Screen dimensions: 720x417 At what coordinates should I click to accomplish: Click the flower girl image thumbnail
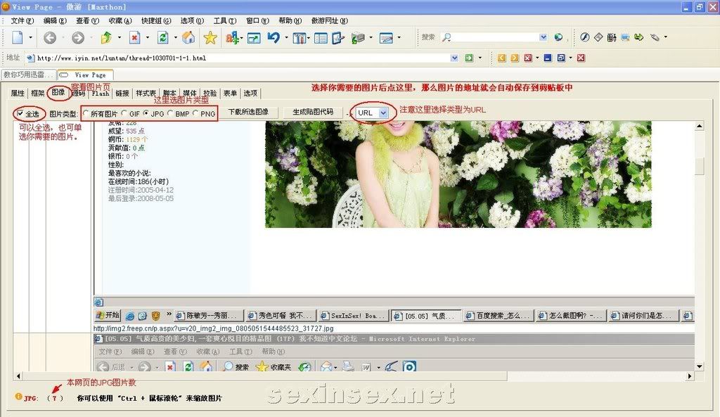point(458,174)
